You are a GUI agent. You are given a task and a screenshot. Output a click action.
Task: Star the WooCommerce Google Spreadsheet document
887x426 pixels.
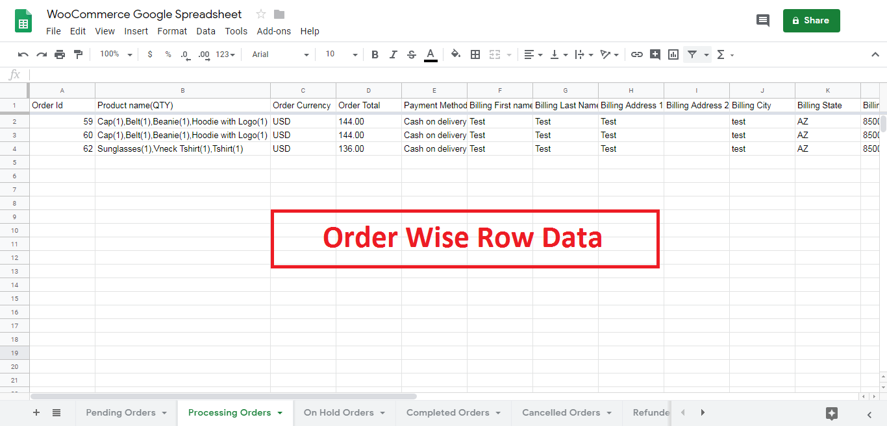pyautogui.click(x=261, y=14)
